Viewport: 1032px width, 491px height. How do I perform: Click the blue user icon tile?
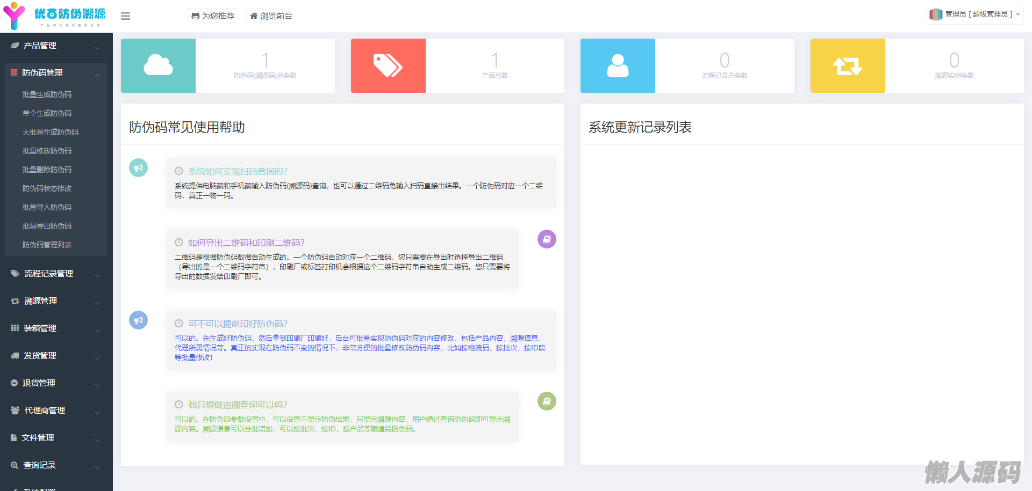618,65
